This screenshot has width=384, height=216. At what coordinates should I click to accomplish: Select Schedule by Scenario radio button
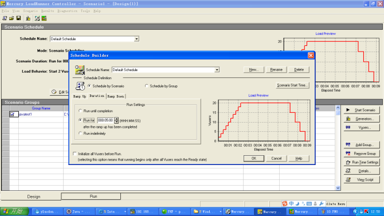point(89,86)
